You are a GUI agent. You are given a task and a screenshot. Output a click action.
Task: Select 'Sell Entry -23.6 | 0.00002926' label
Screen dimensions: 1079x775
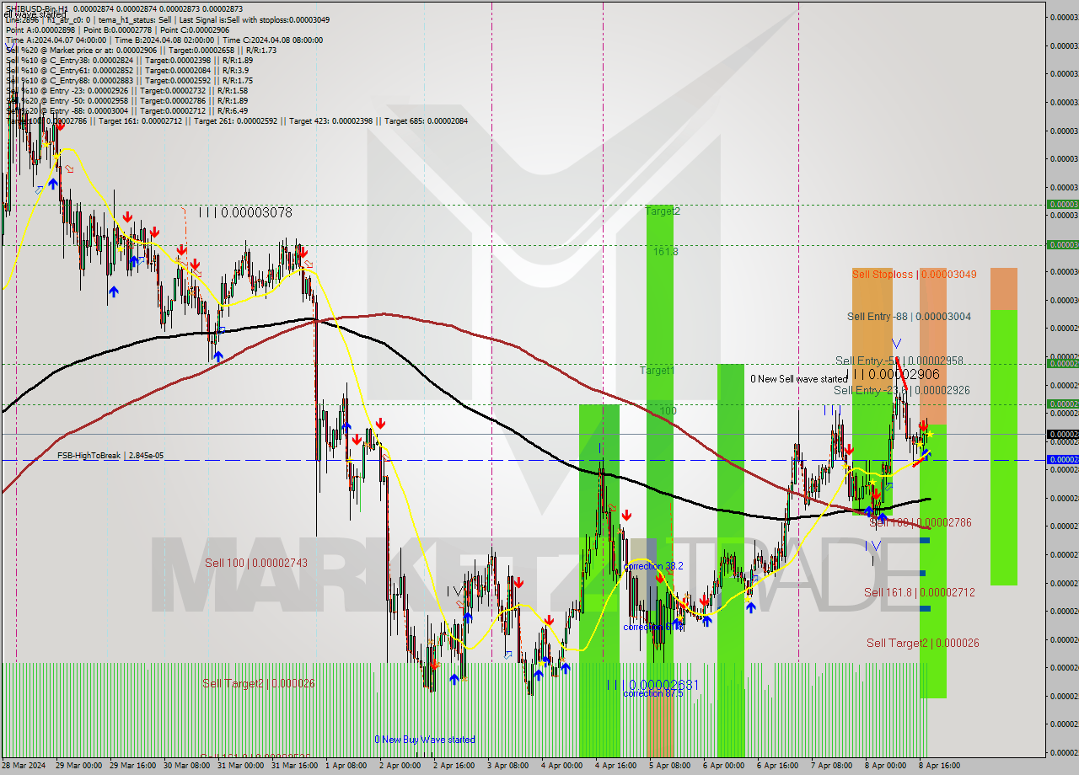click(901, 391)
